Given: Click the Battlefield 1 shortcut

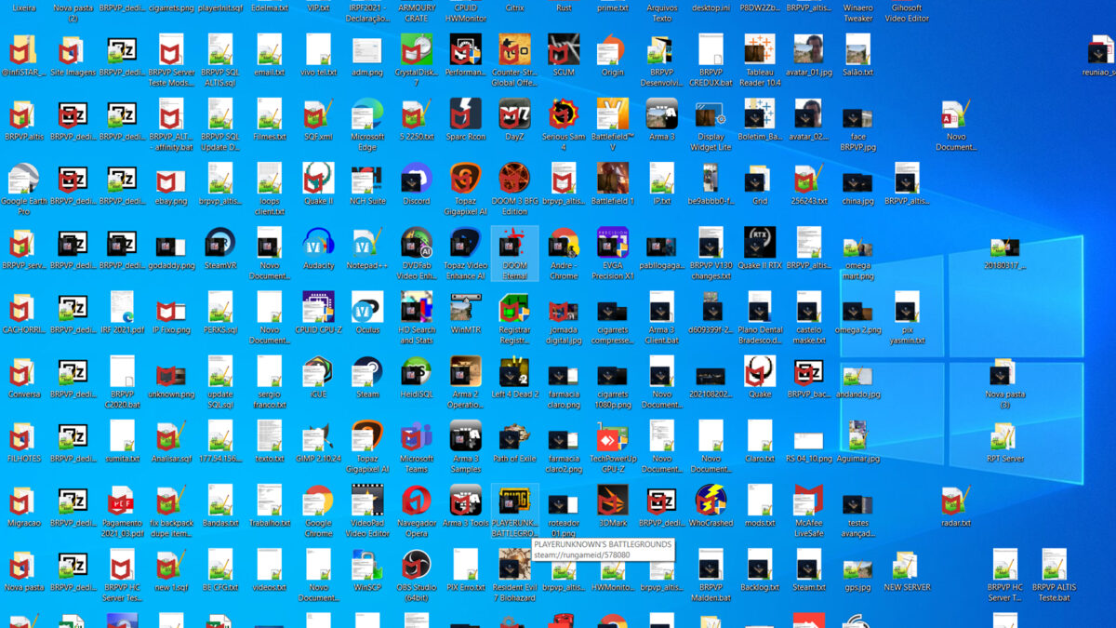Looking at the screenshot, I should pyautogui.click(x=612, y=179).
